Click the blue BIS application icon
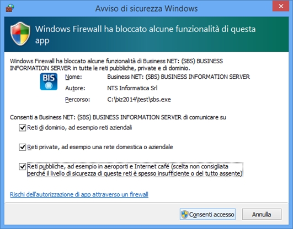This screenshot has width=293, height=229. coord(49,81)
